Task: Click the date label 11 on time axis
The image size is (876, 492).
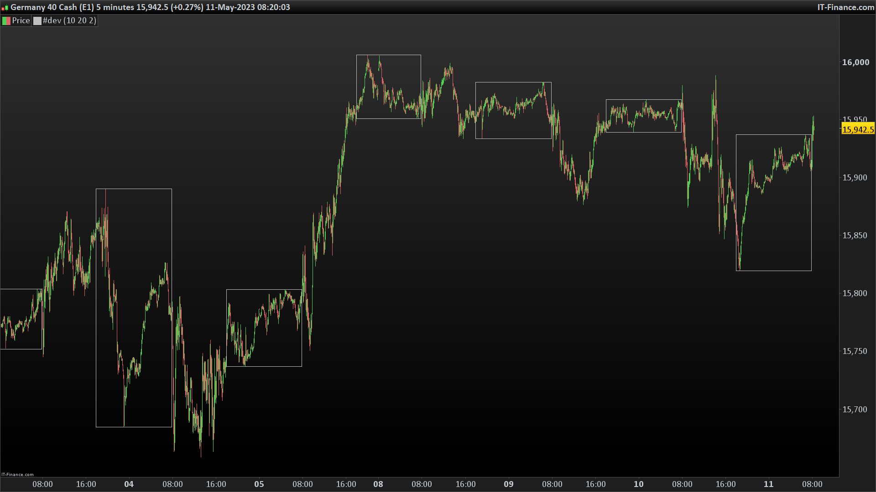Action: 769,484
